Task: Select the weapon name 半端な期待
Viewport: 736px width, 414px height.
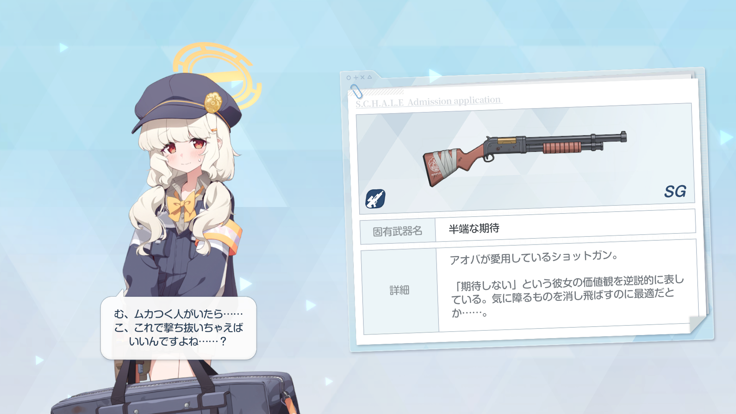Action: pyautogui.click(x=474, y=228)
